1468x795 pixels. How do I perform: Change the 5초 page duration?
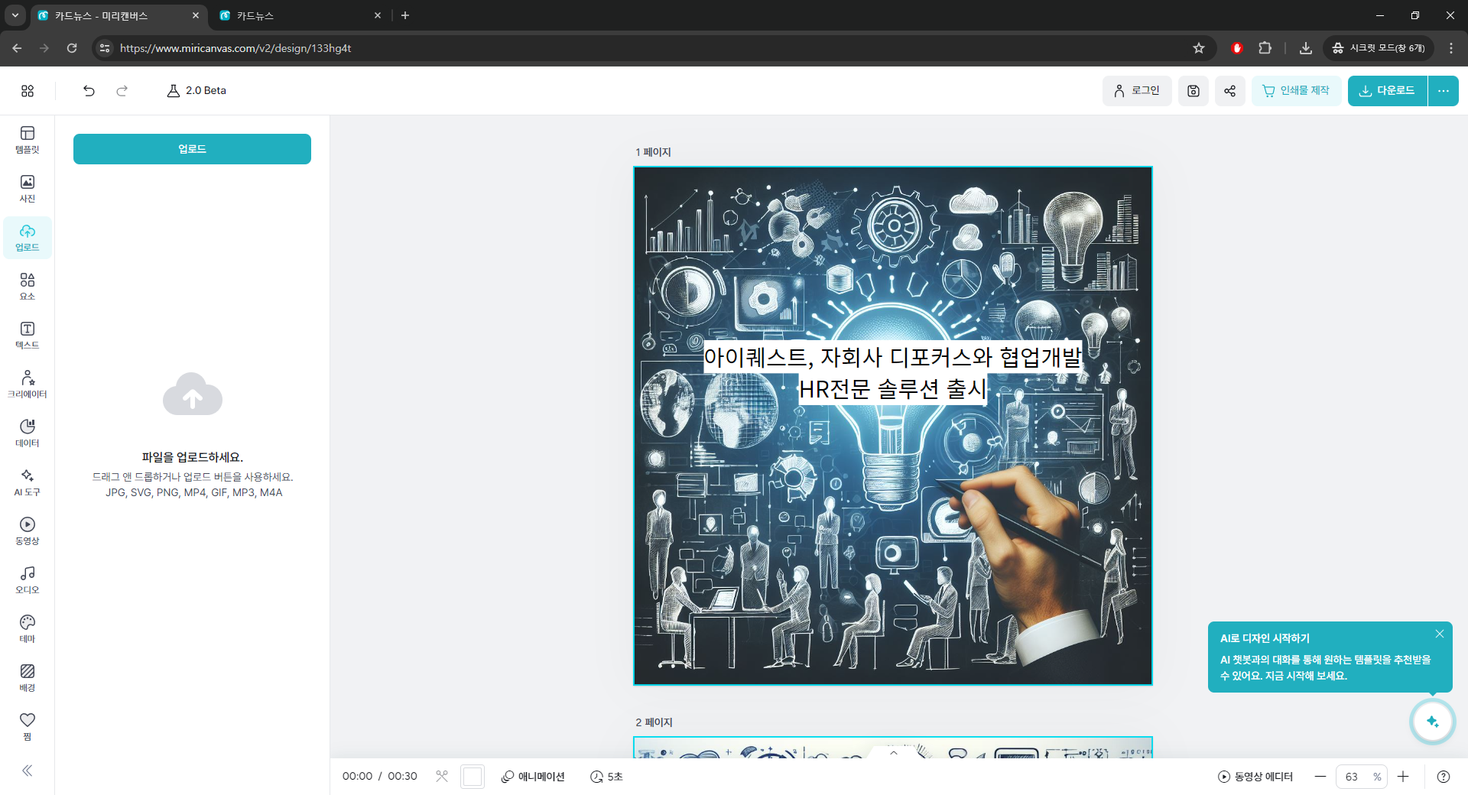coord(606,777)
